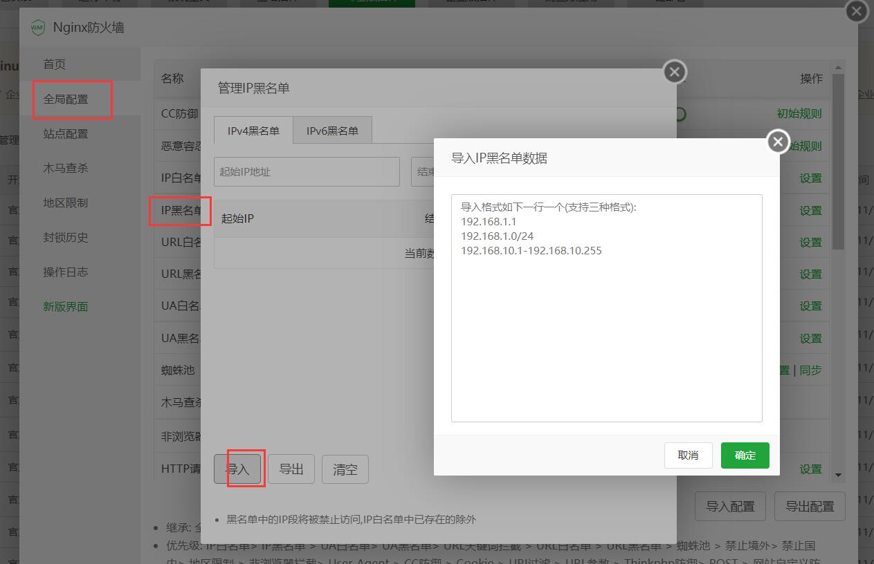The height and width of the screenshot is (564, 874).
Task: Click 导入配置 button
Action: pos(730,507)
